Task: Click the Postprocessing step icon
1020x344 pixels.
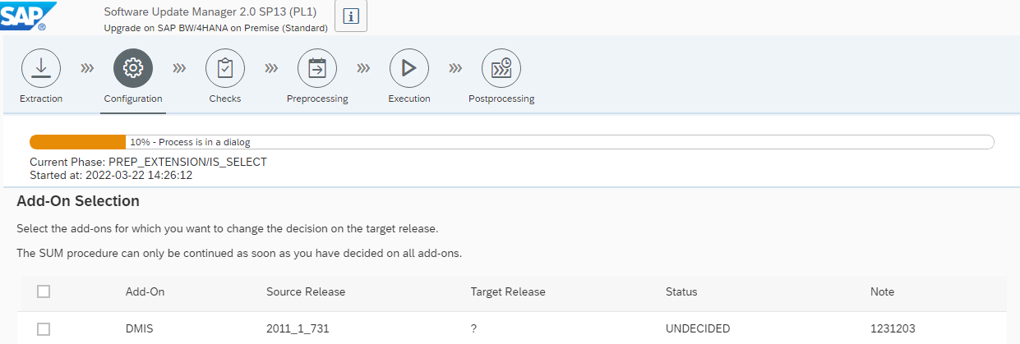Action: tap(501, 69)
